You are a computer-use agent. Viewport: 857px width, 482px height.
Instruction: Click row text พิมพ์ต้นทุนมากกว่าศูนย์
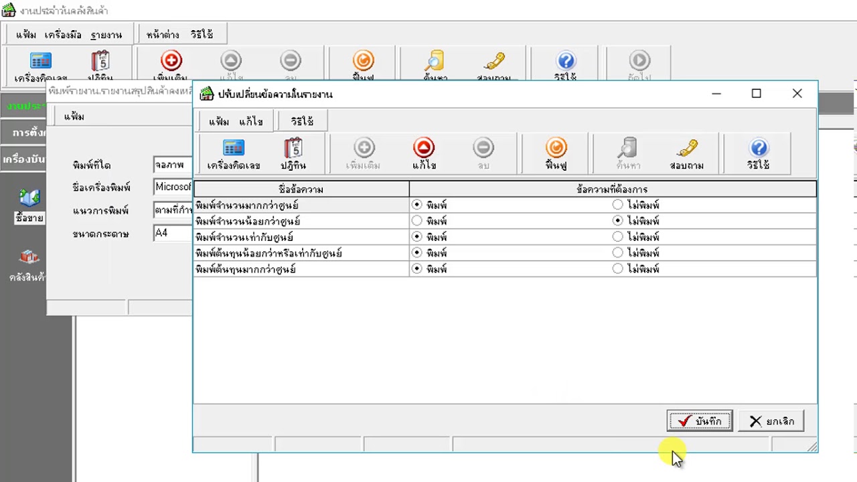coord(246,269)
